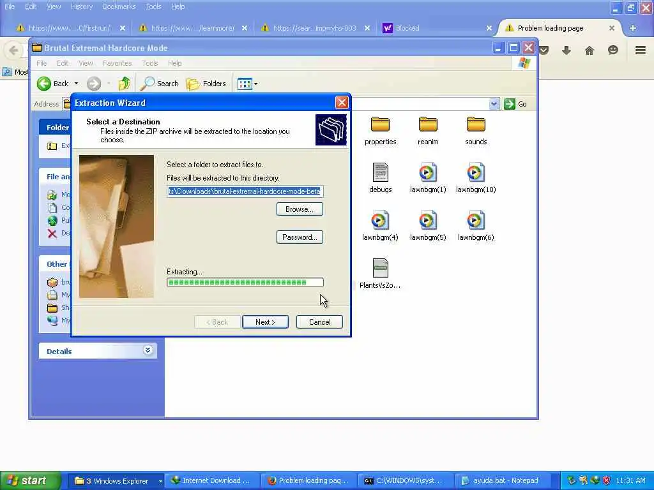Open Explorer View menu
Viewport: 654px width, 490px height.
pos(86,63)
